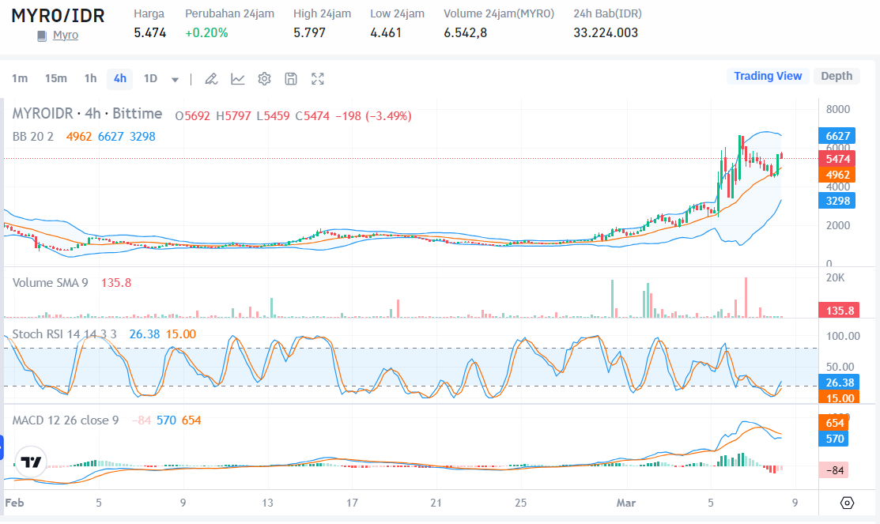Click the MYRO/IDR pair heading

58,16
